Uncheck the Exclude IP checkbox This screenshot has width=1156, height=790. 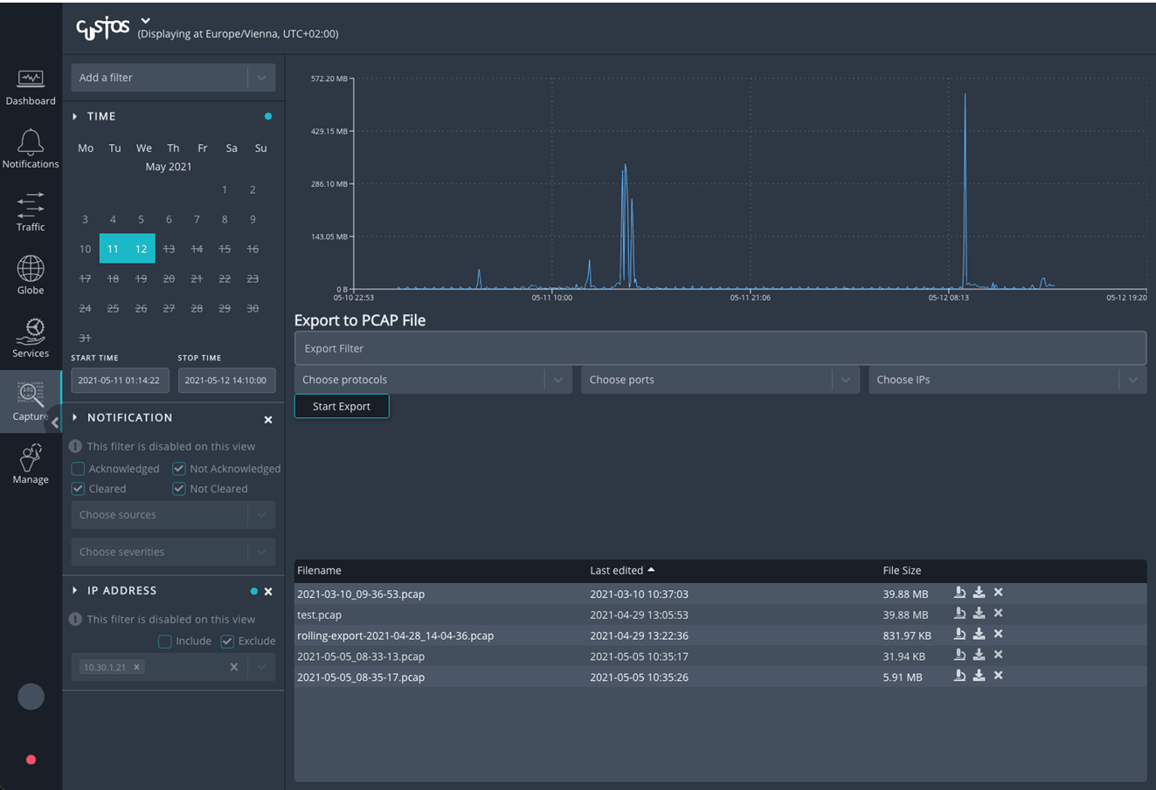pos(227,641)
